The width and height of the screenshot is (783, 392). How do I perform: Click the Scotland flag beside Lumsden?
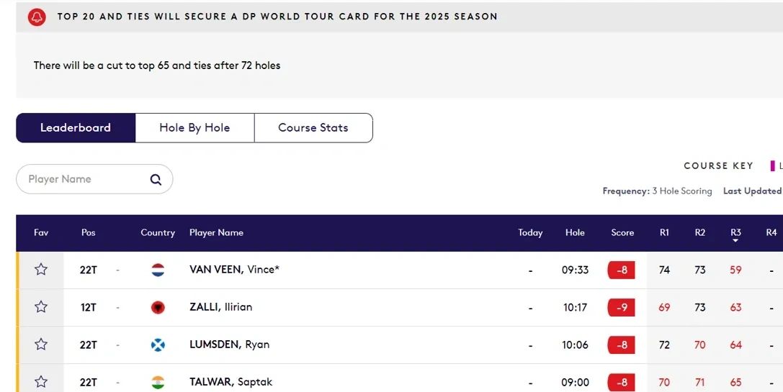pos(158,345)
